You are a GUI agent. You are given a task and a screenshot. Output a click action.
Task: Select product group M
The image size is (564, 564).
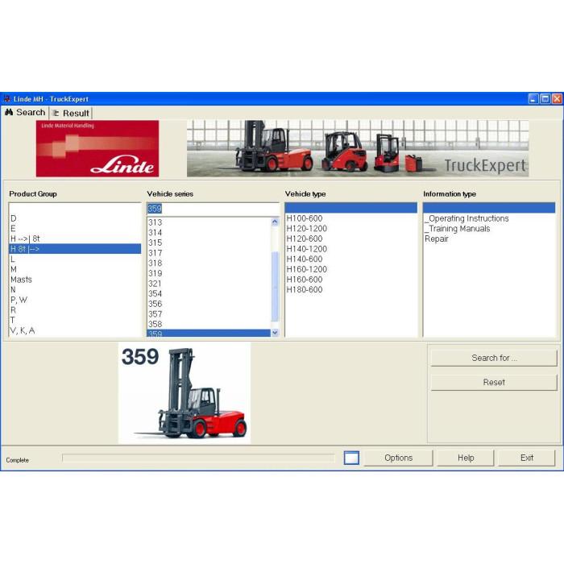[74, 269]
